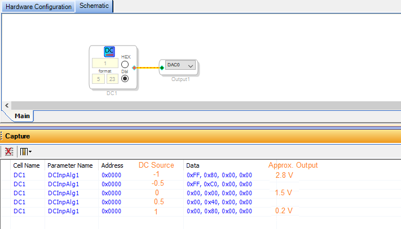Select data row 0x00, 0x80, 0x00, 0x00
This screenshot has width=401, height=229.
219,211
